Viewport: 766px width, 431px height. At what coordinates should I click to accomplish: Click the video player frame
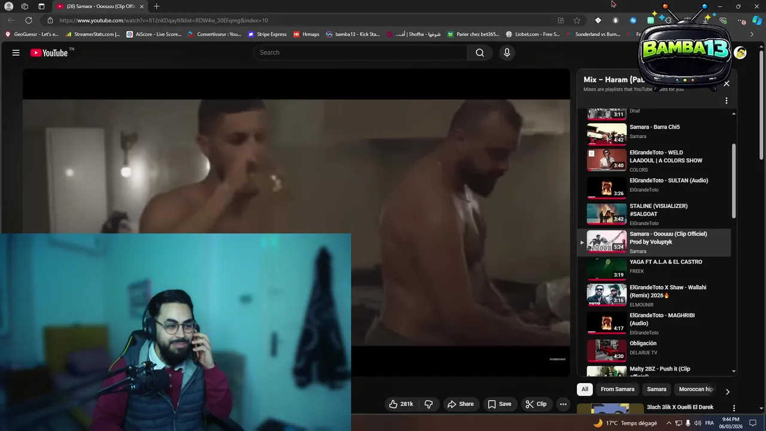coord(296,222)
